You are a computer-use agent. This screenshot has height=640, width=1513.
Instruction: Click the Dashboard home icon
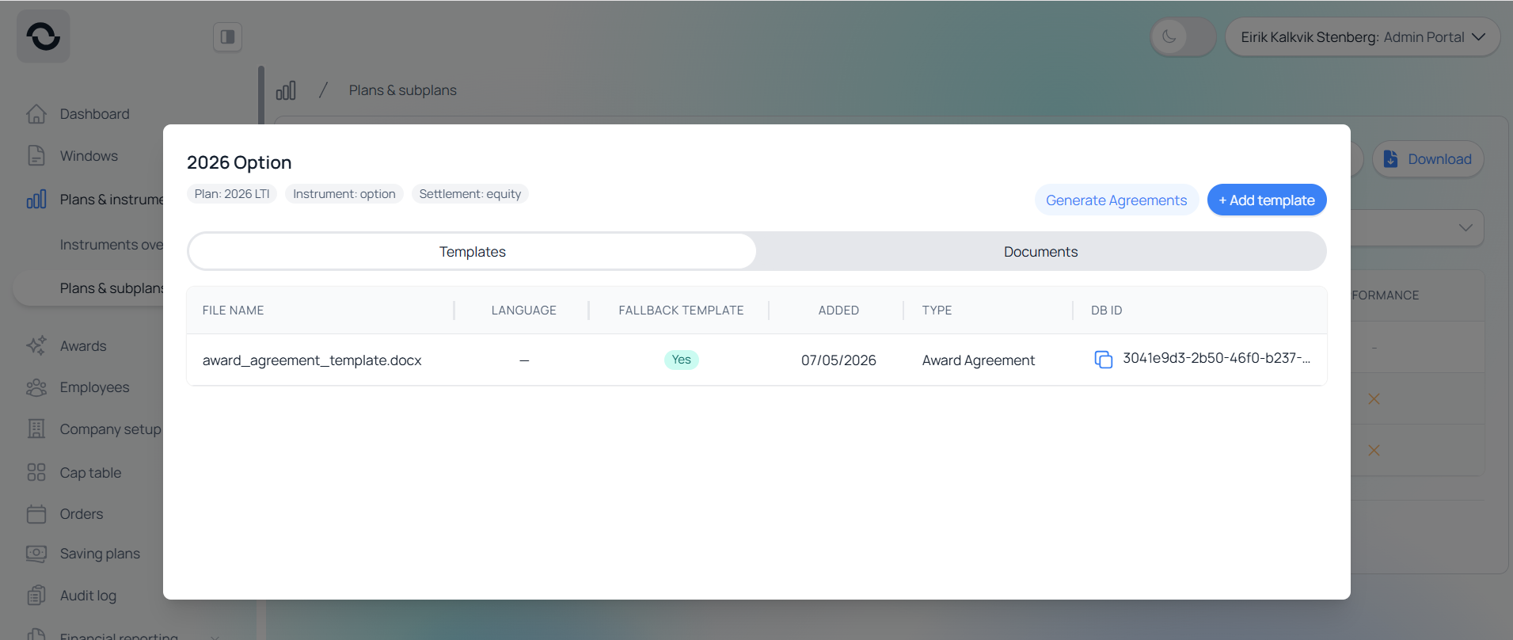tap(36, 114)
